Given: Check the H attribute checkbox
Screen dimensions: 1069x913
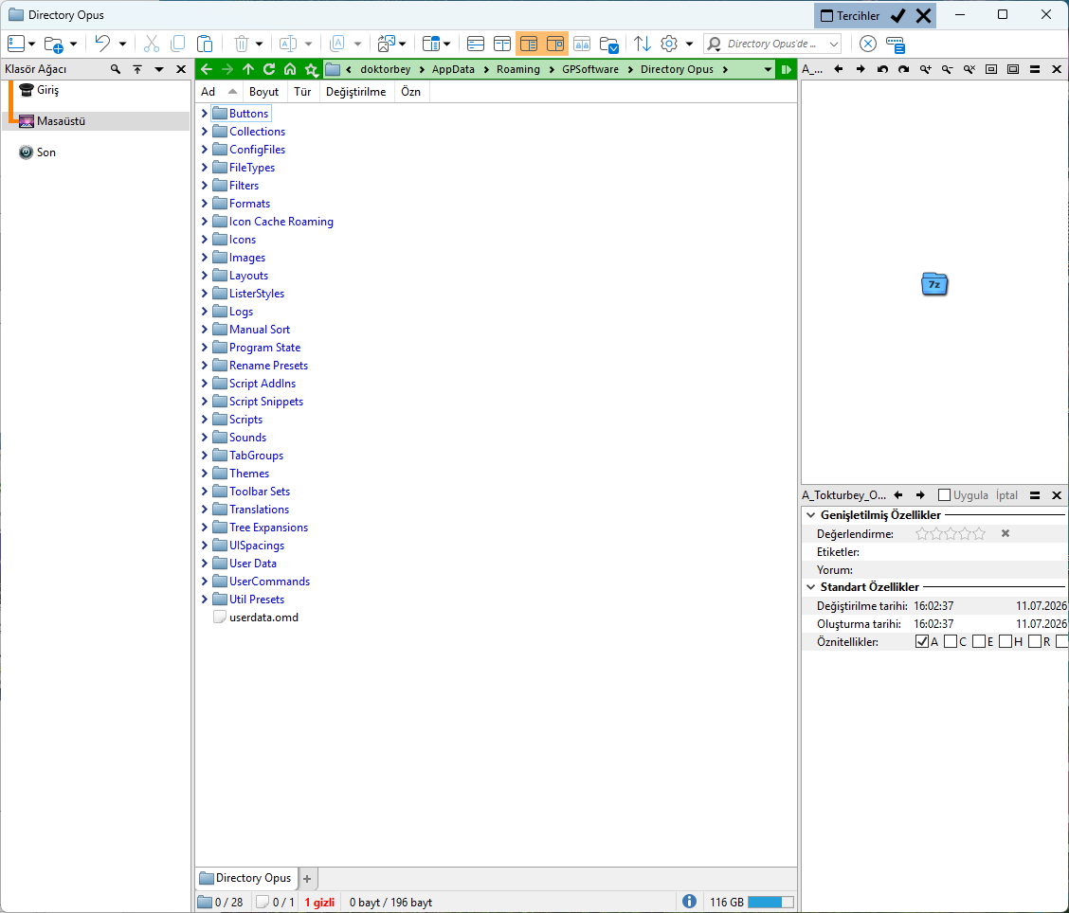Looking at the screenshot, I should (x=1006, y=642).
